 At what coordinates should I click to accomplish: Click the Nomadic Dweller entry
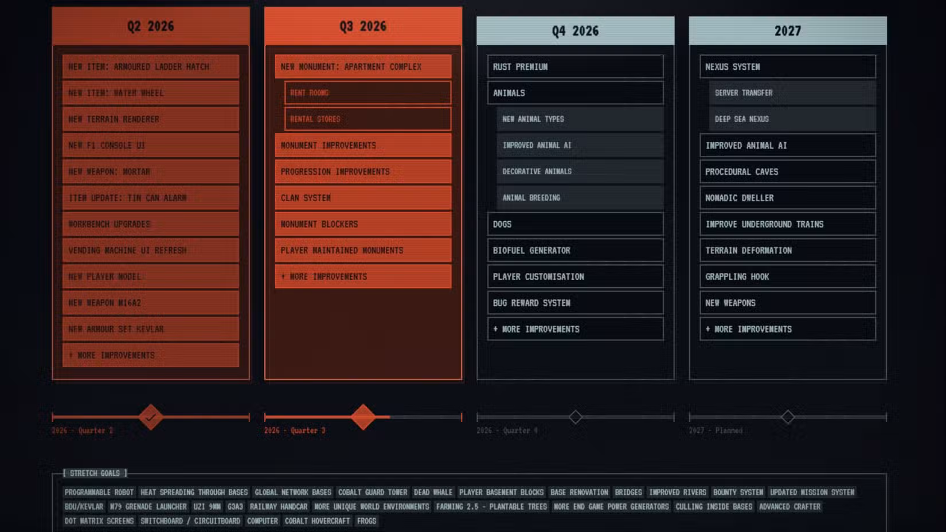tap(788, 198)
